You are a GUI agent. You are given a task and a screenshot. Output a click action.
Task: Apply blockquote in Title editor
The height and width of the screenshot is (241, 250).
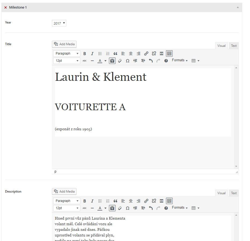pyautogui.click(x=115, y=53)
